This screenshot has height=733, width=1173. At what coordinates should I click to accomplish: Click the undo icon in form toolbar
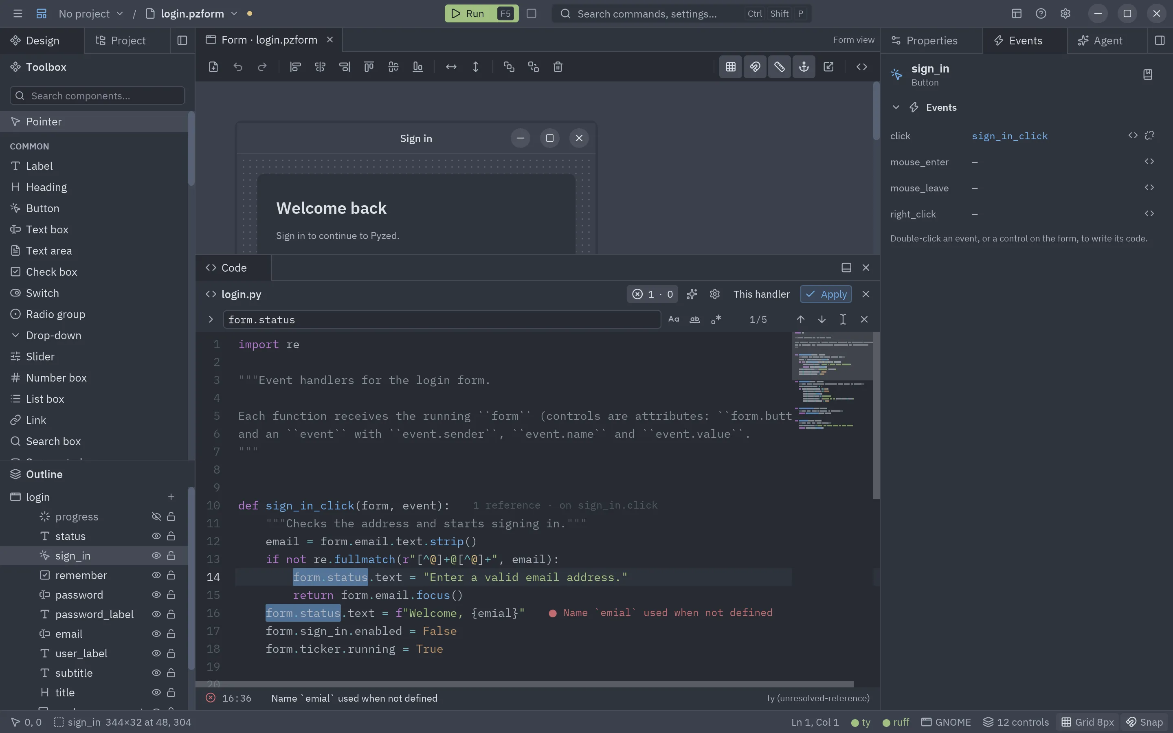click(237, 67)
